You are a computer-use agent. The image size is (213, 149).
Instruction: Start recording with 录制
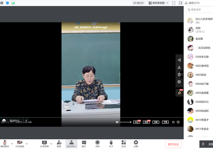pos(97,144)
